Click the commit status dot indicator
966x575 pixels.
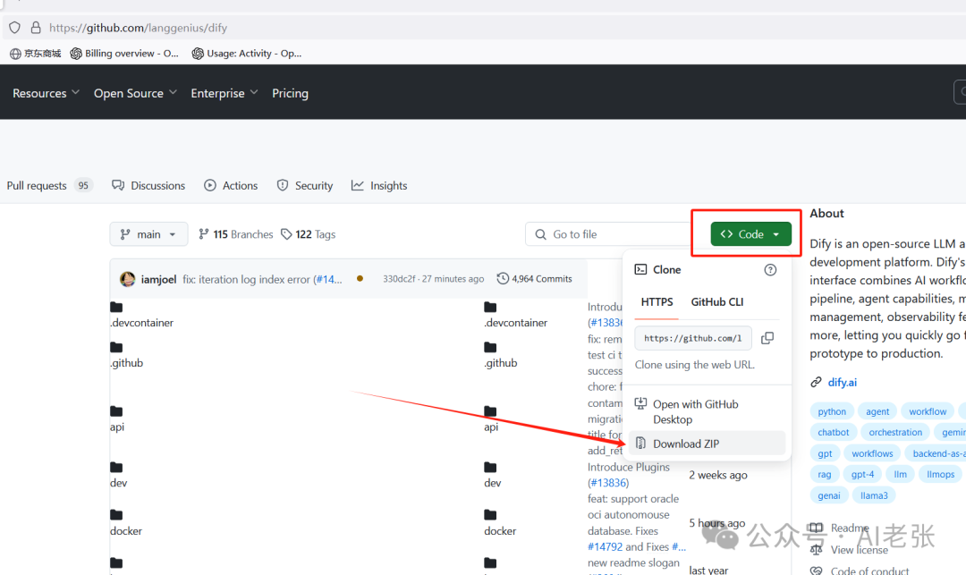click(360, 278)
